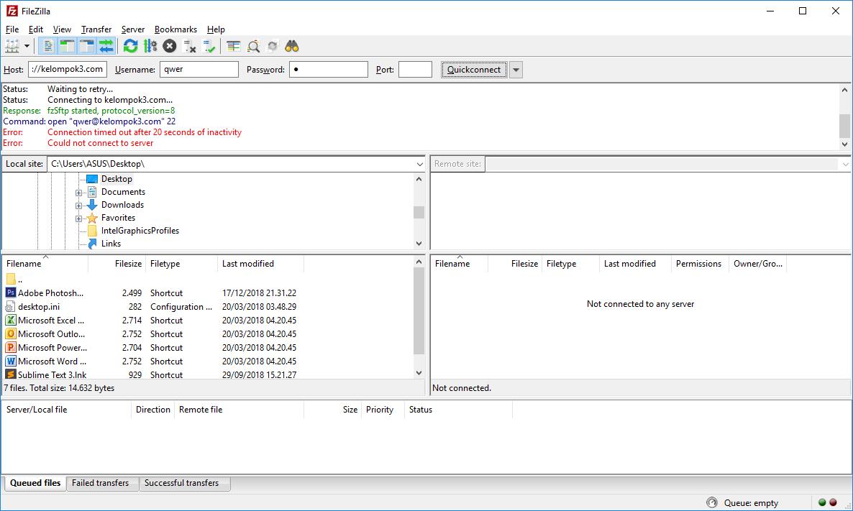This screenshot has height=511, width=853.
Task: Open the Local site path dropdown
Action: [x=420, y=164]
